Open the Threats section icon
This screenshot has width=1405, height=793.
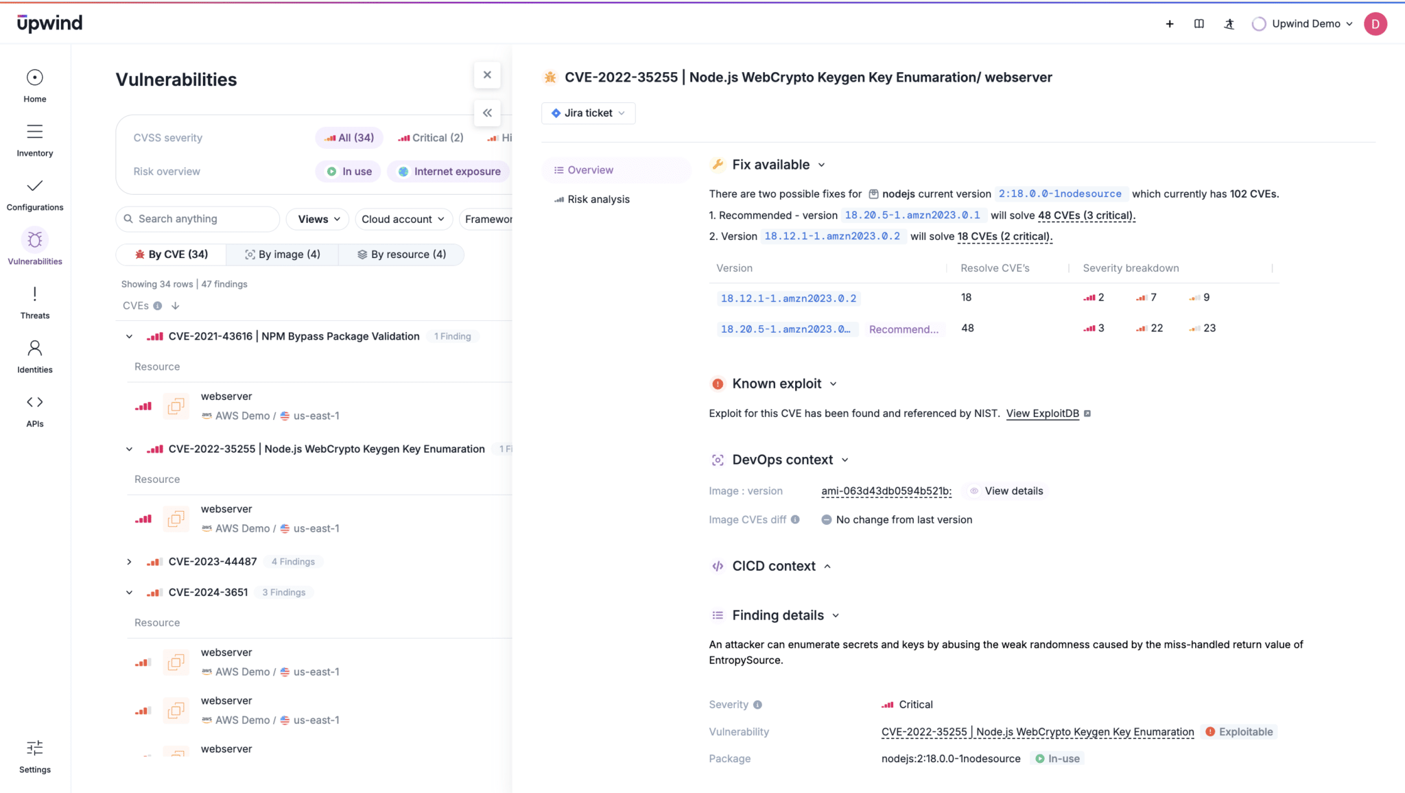click(34, 294)
